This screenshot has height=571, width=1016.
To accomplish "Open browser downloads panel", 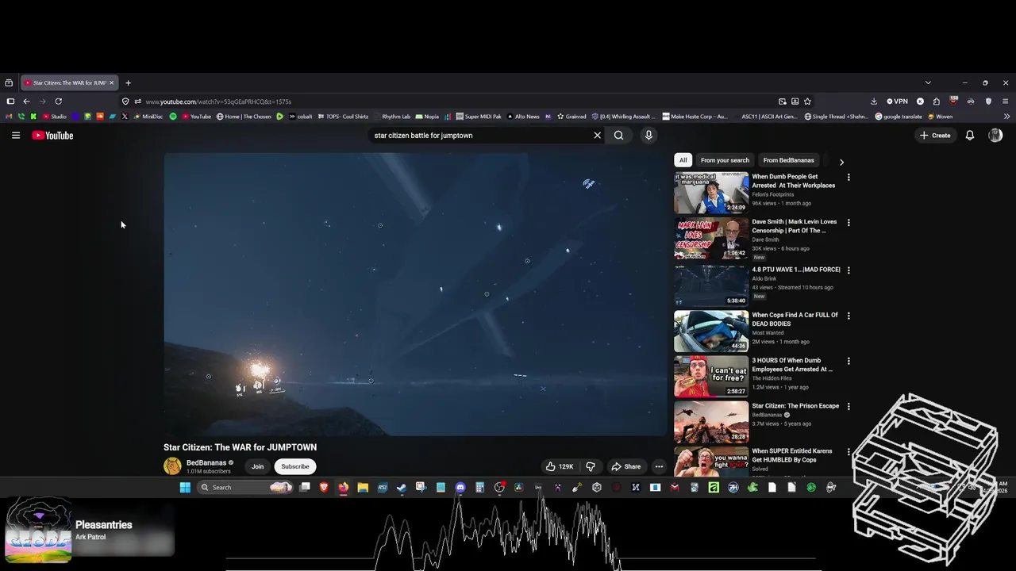I will click(874, 102).
